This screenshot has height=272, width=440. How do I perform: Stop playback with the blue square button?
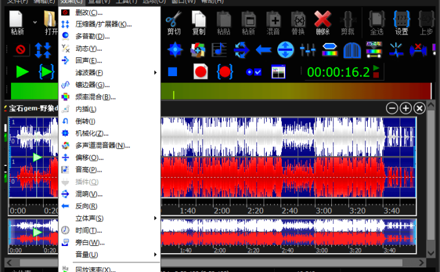tap(172, 72)
